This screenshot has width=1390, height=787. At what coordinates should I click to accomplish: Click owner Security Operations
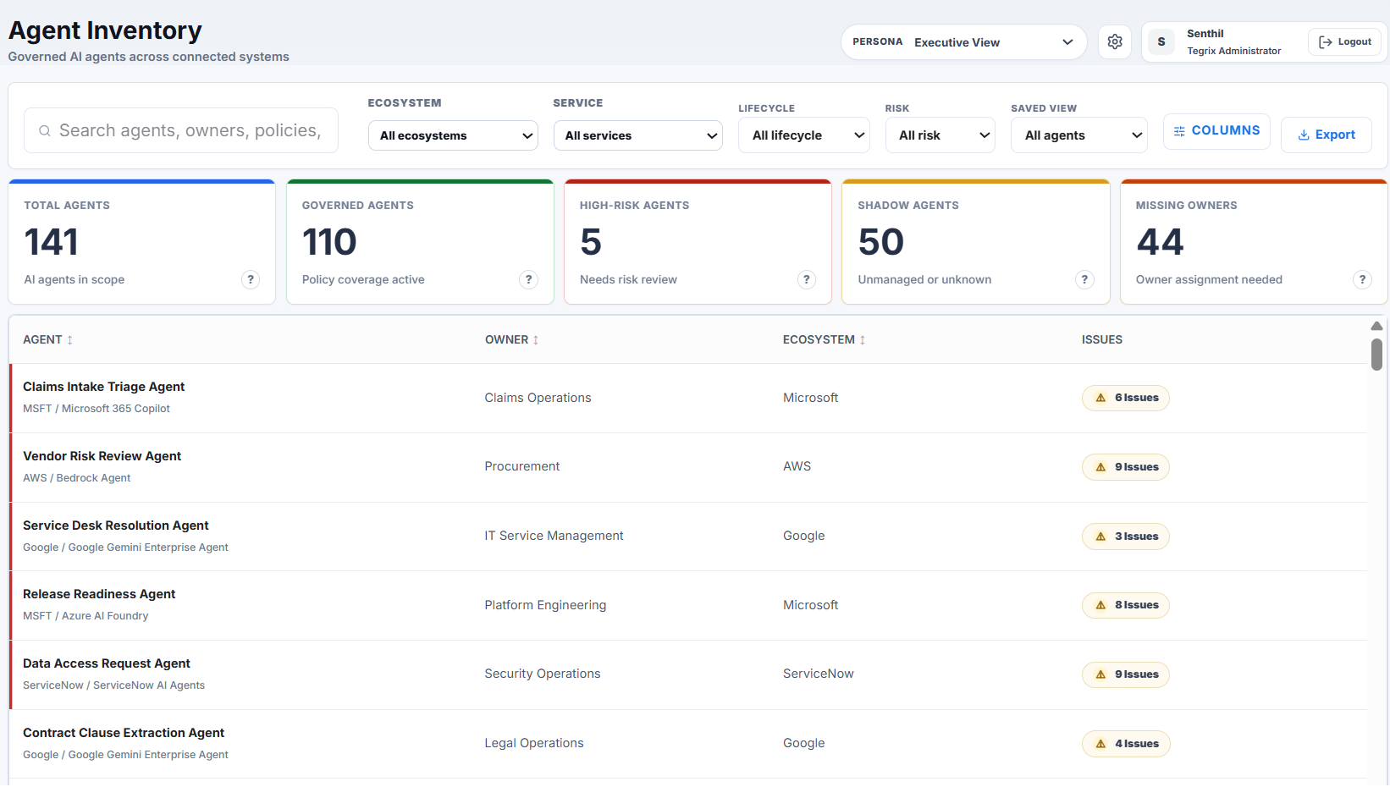pos(542,674)
